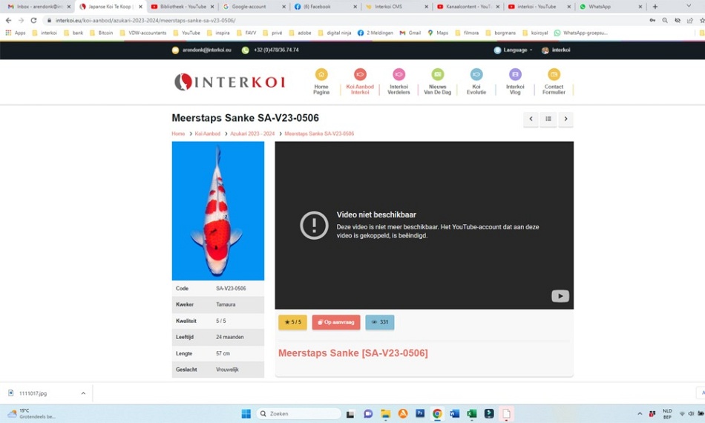Open the weather widget showing 15°C
Viewport: 705px width, 423px height.
pos(30,413)
